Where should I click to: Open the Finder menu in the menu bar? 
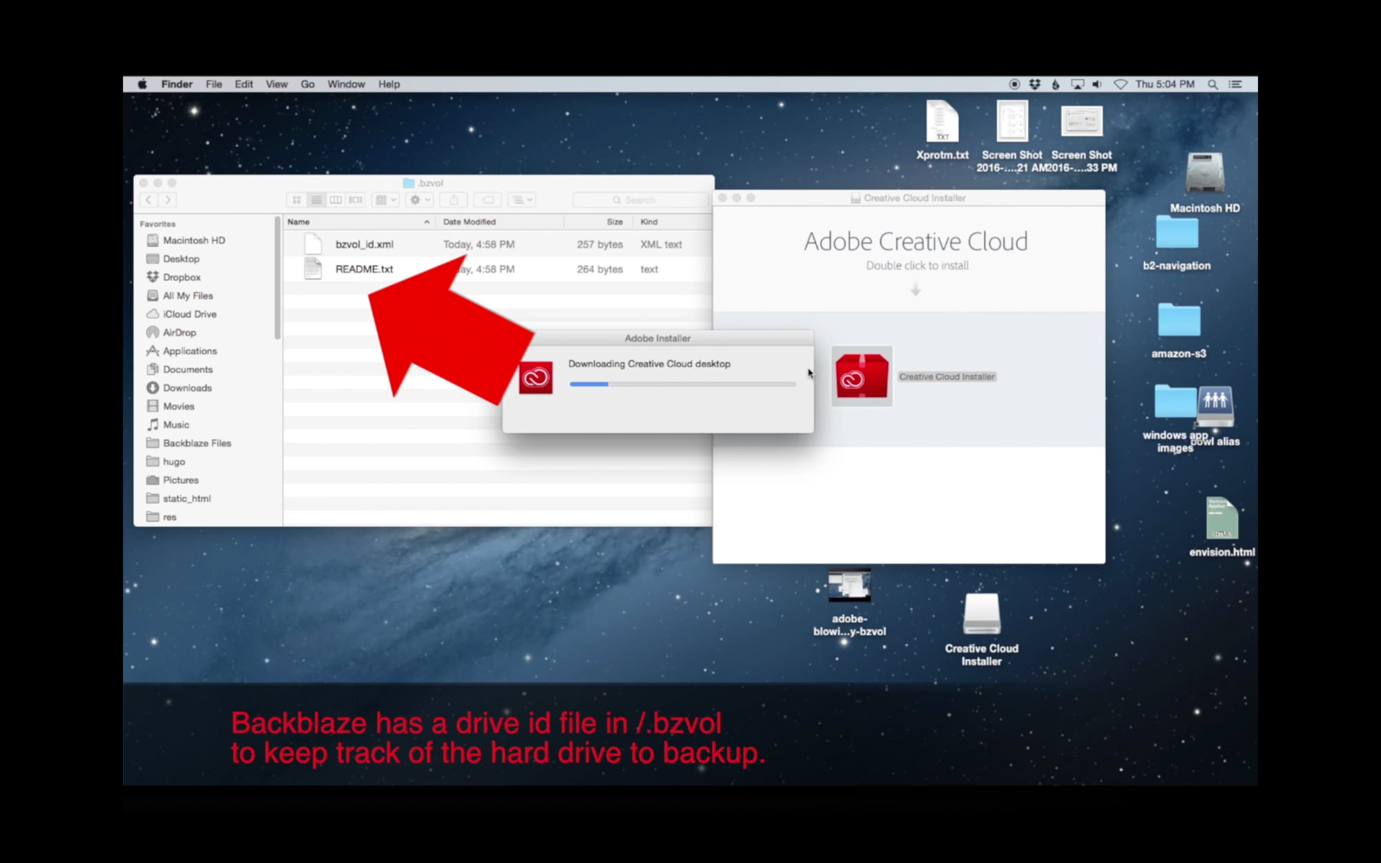pos(177,84)
